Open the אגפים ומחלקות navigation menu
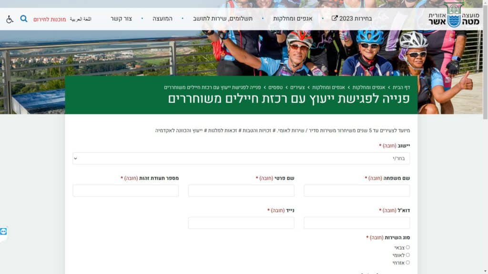Viewport: 488px width, 274px height. tap(293, 19)
